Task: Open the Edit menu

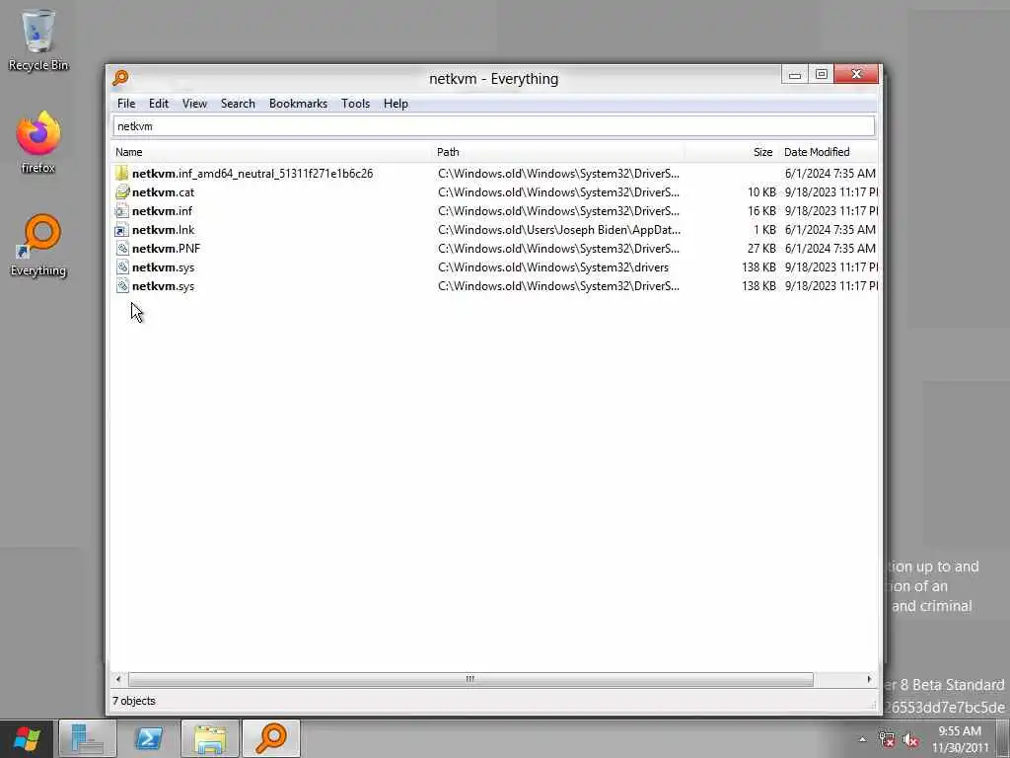Action: [159, 104]
